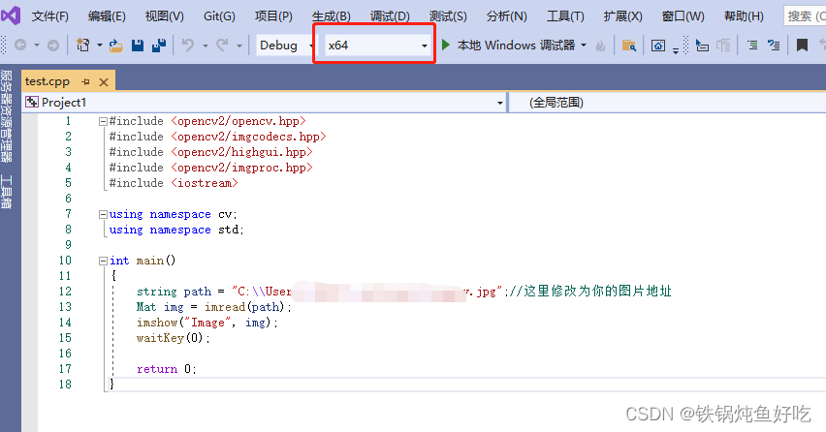Toggle a bookmark with the bookmark icon

802,46
